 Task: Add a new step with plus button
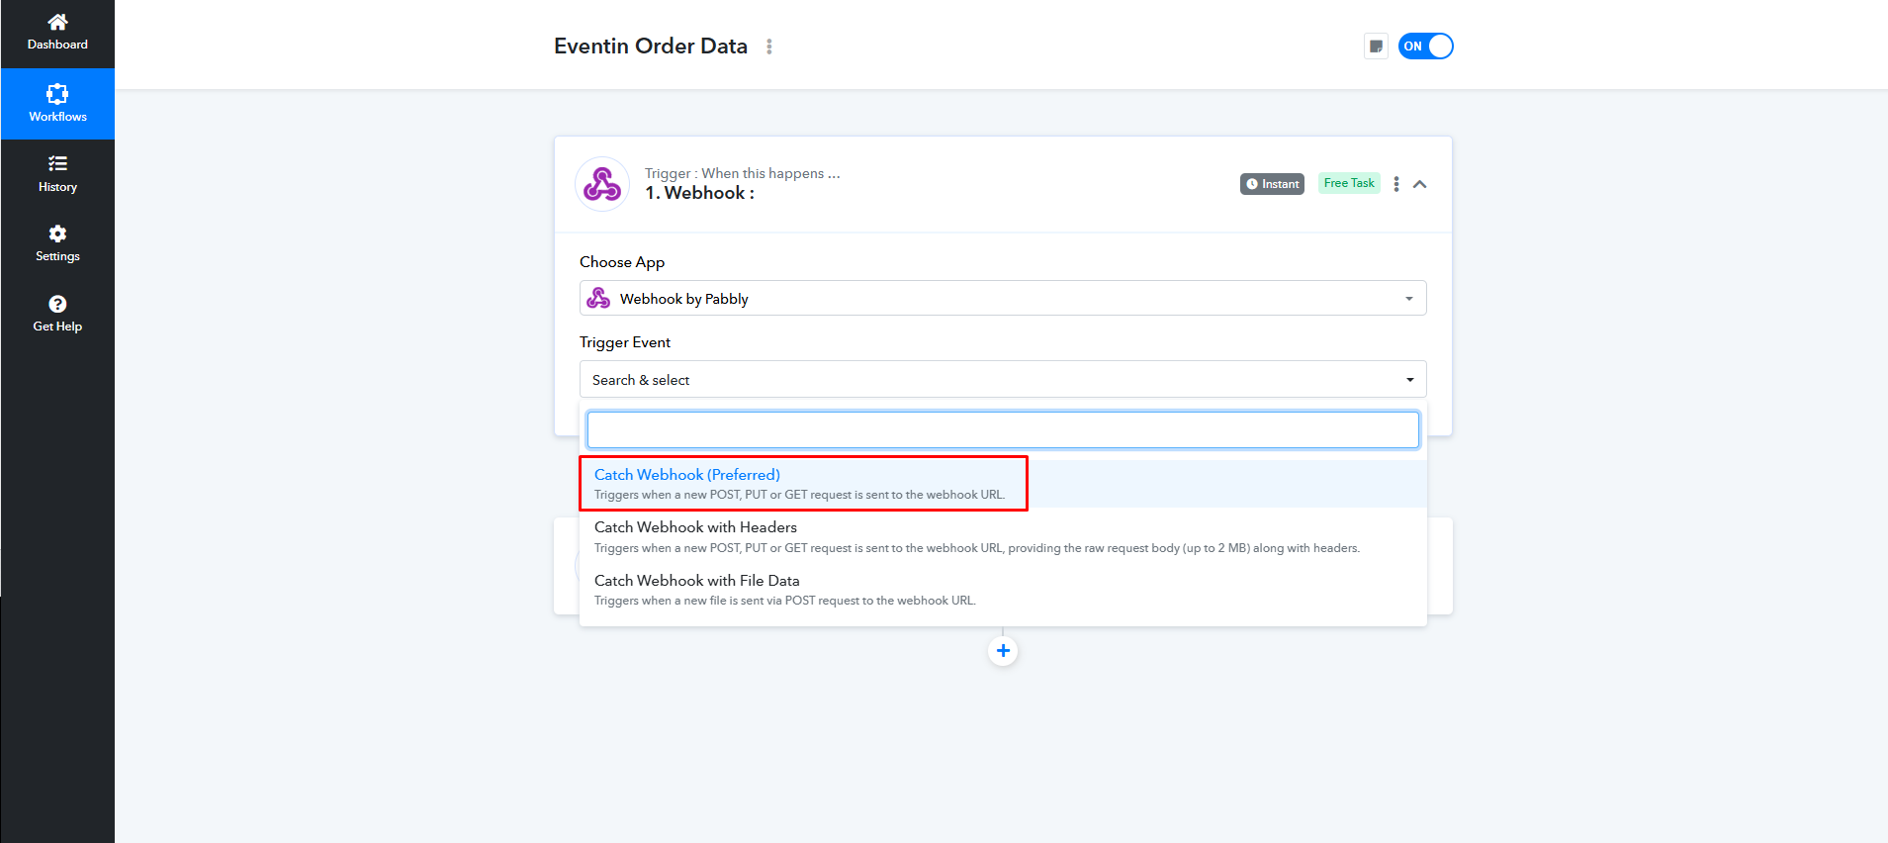(x=1003, y=651)
